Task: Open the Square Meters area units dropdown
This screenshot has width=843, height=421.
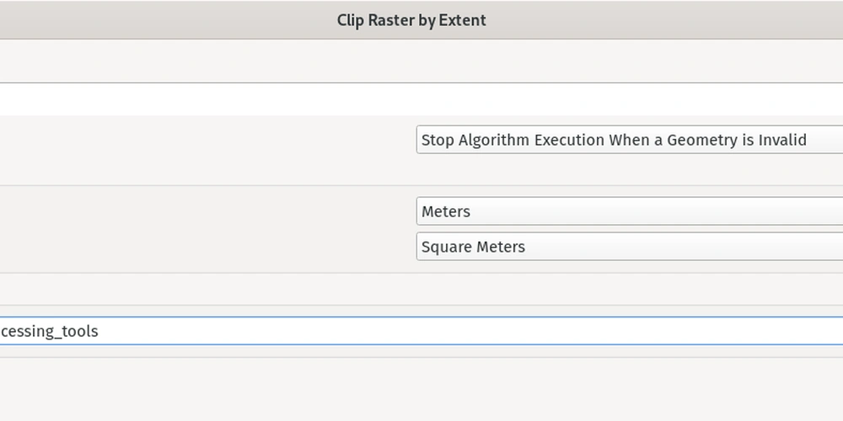Action: 630,247
